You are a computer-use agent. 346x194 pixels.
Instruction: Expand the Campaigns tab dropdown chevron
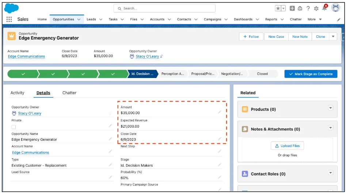[226, 19]
